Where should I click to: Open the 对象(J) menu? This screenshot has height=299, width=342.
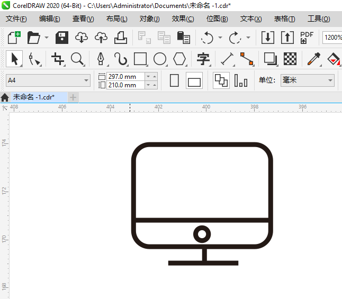[x=150, y=19]
